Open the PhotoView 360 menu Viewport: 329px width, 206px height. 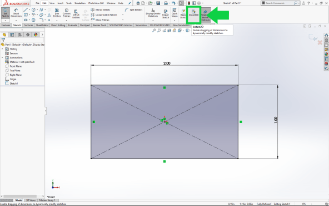[x=96, y=3]
